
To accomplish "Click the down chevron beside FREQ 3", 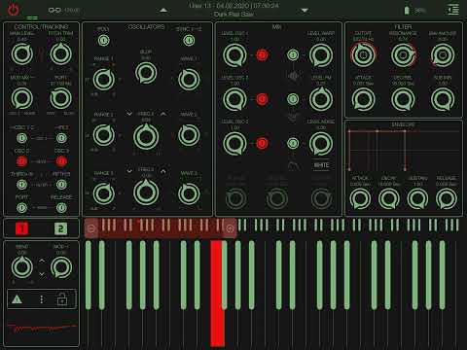I will point(129,171).
